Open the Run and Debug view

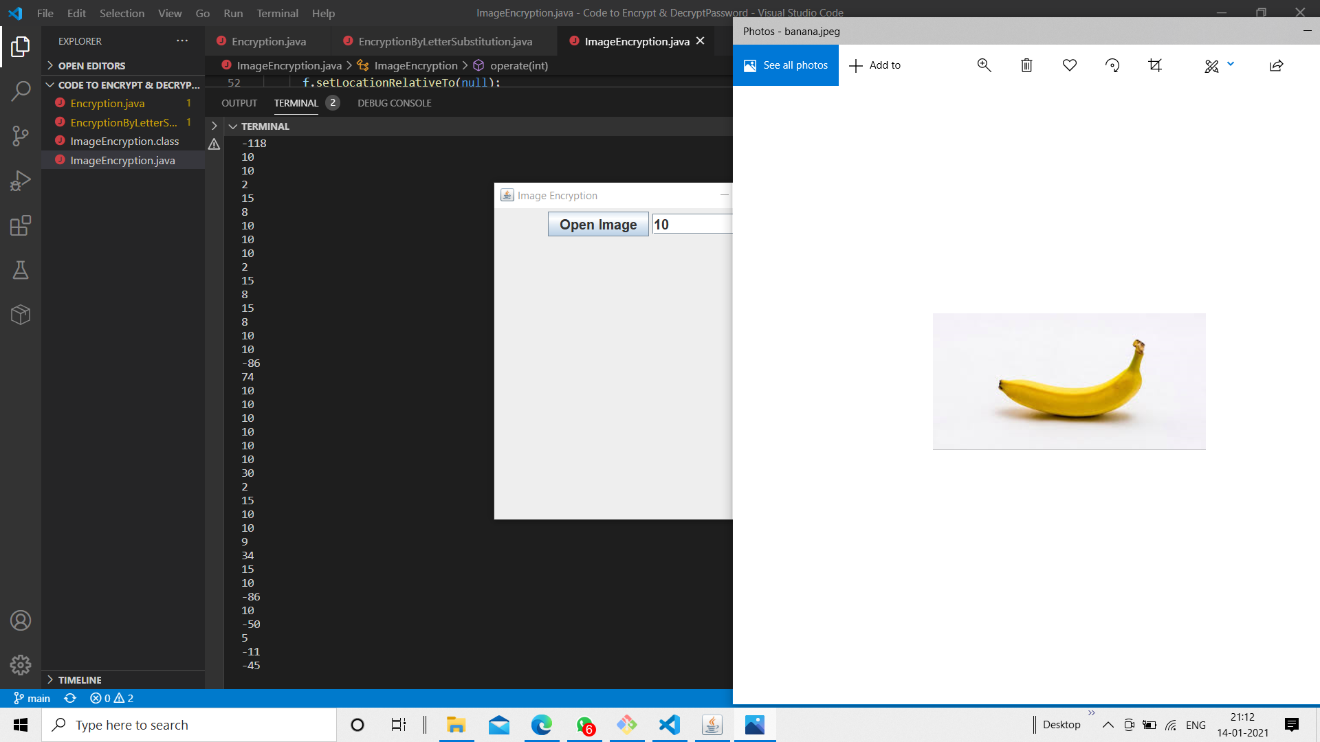pyautogui.click(x=21, y=181)
